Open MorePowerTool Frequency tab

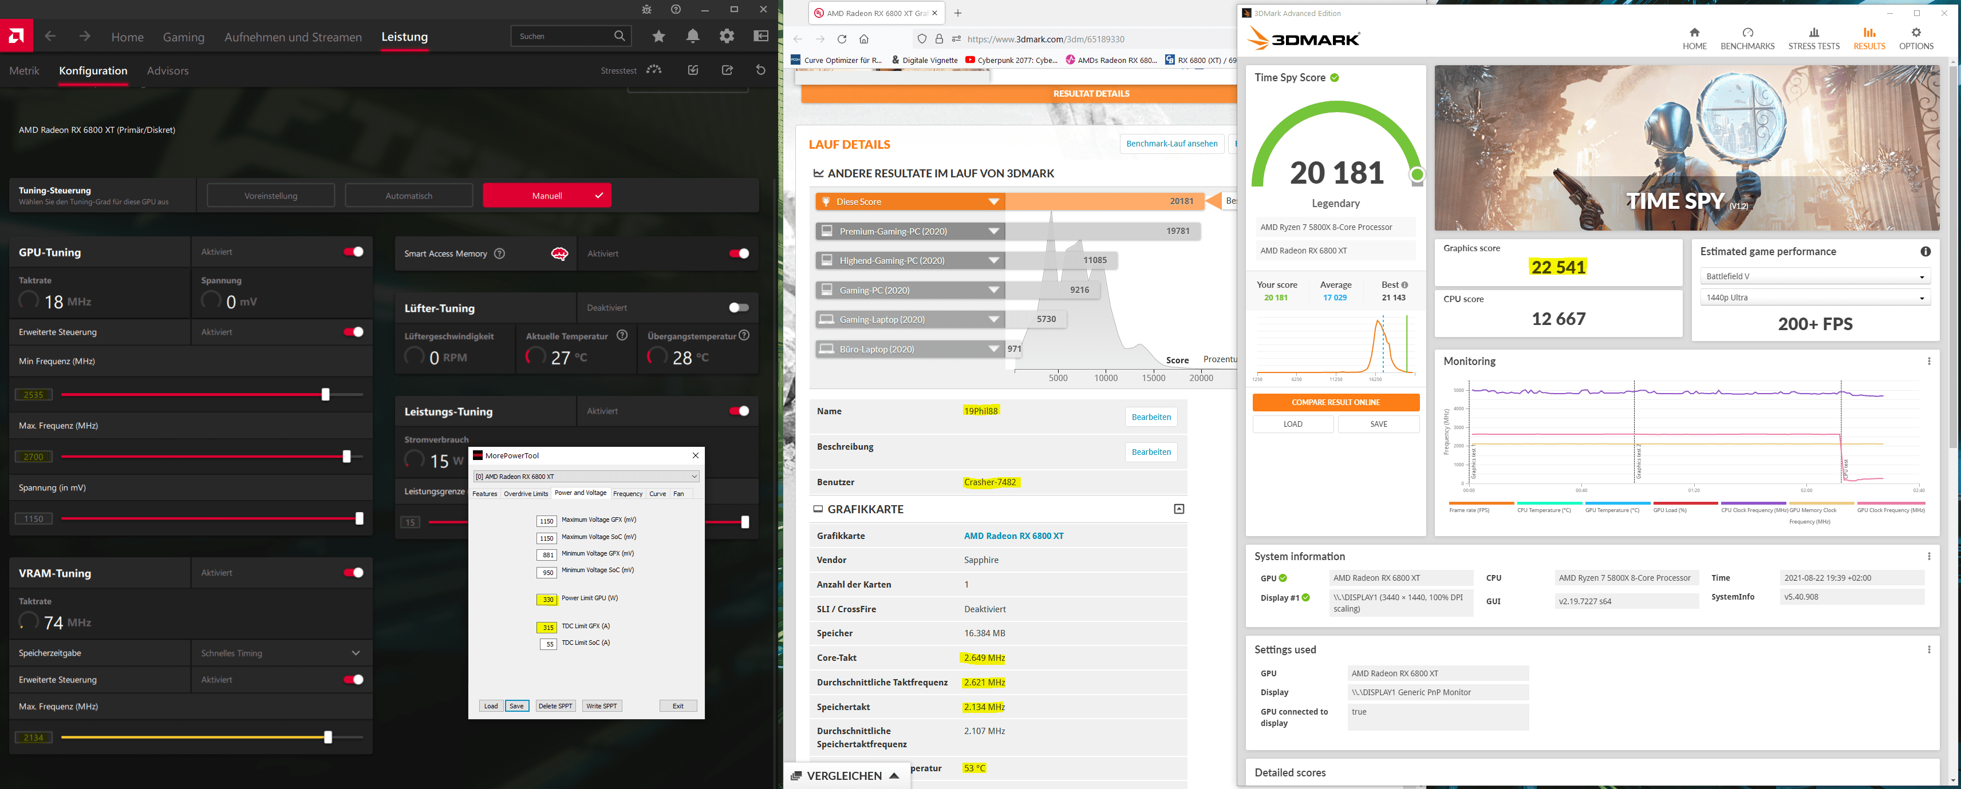click(x=628, y=494)
